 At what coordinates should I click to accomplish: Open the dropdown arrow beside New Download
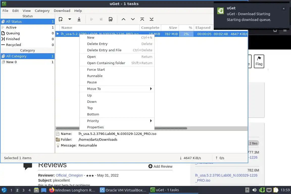coord(70,19)
